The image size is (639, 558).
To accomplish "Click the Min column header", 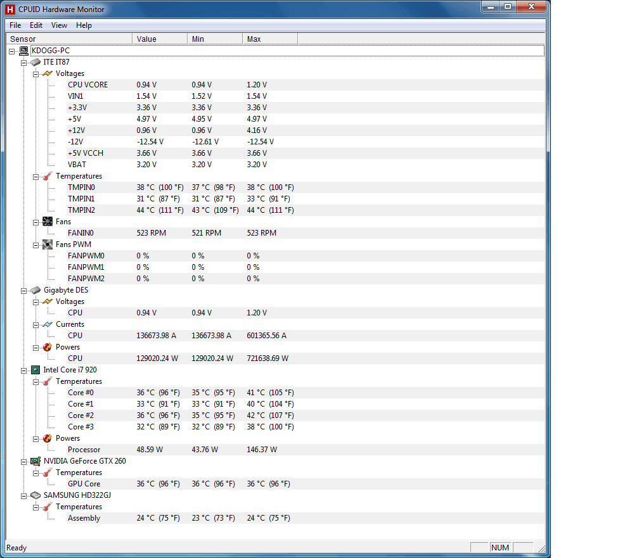I will coord(215,39).
